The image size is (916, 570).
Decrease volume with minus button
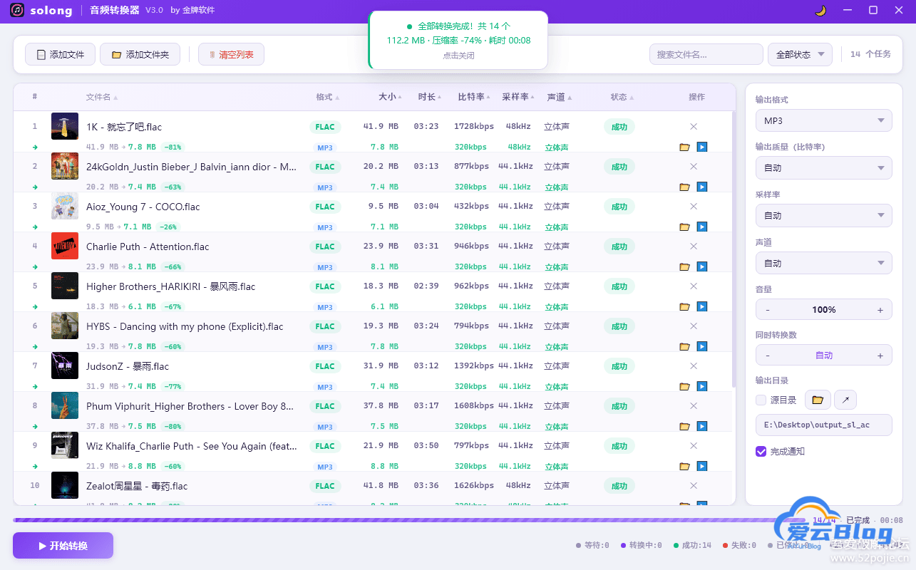click(768, 310)
